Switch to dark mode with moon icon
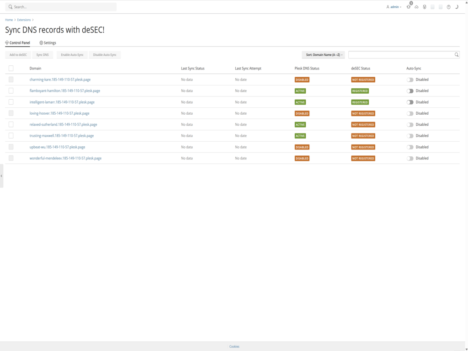 (x=457, y=7)
